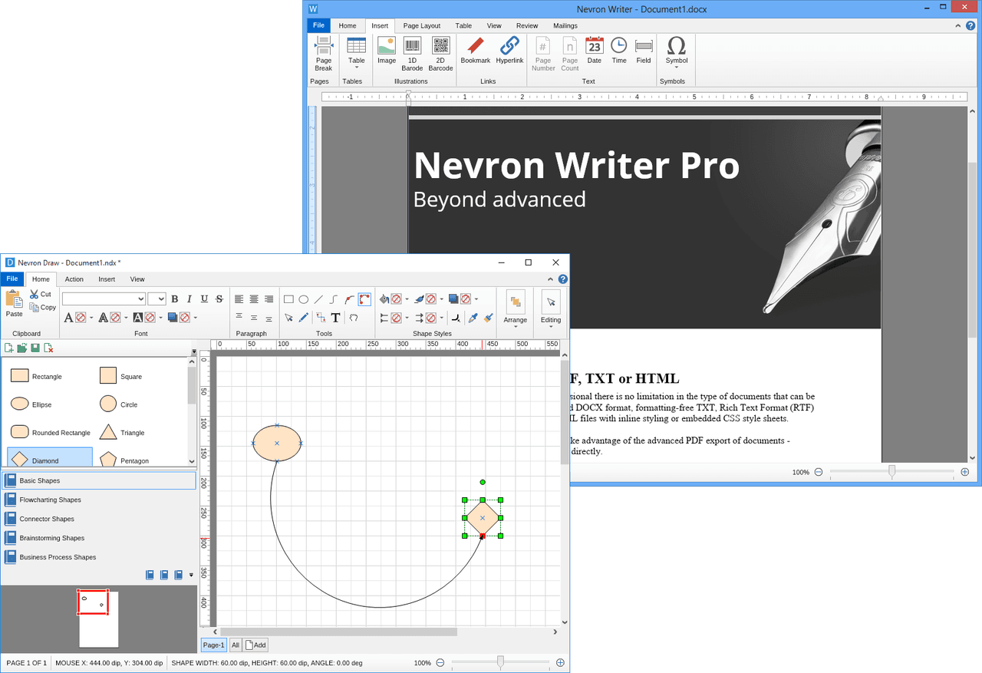Image resolution: width=982 pixels, height=673 pixels.
Task: Expand the Symbol dropdown in Writer
Action: (677, 68)
